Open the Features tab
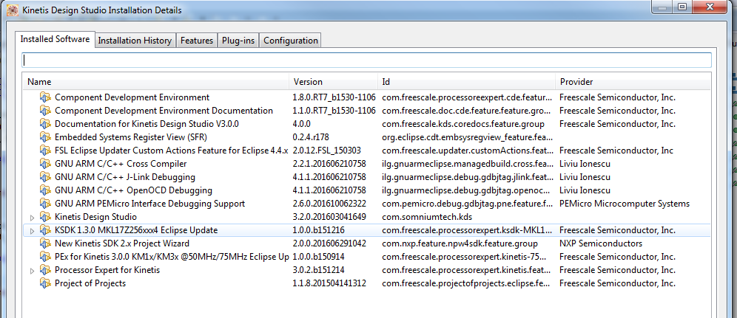 [x=197, y=41]
